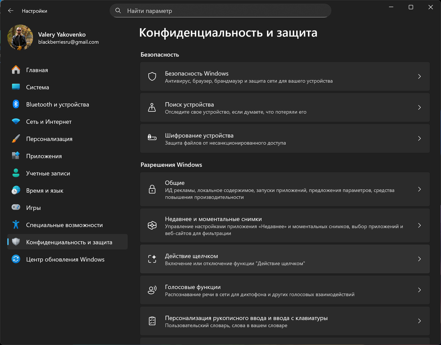The image size is (441, 345).
Task: Click the 'Конфиденциальность и защита' page heading
Action: 228,33
